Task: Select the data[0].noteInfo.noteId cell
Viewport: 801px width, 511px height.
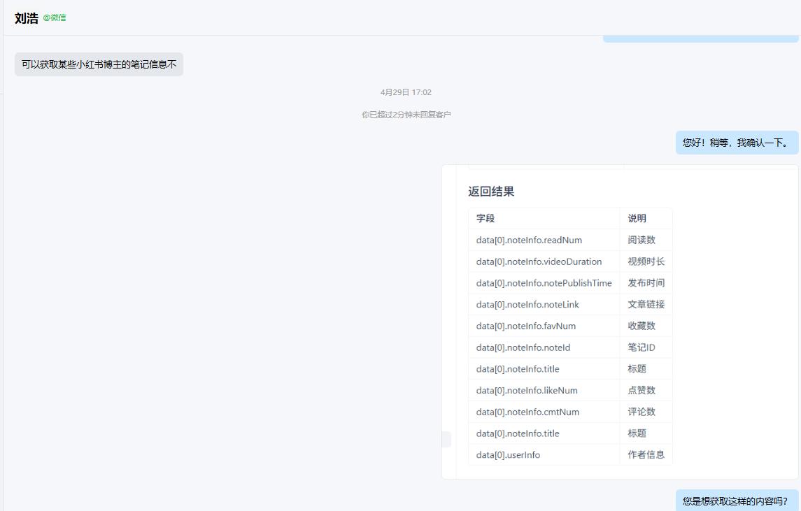Action: [x=544, y=347]
